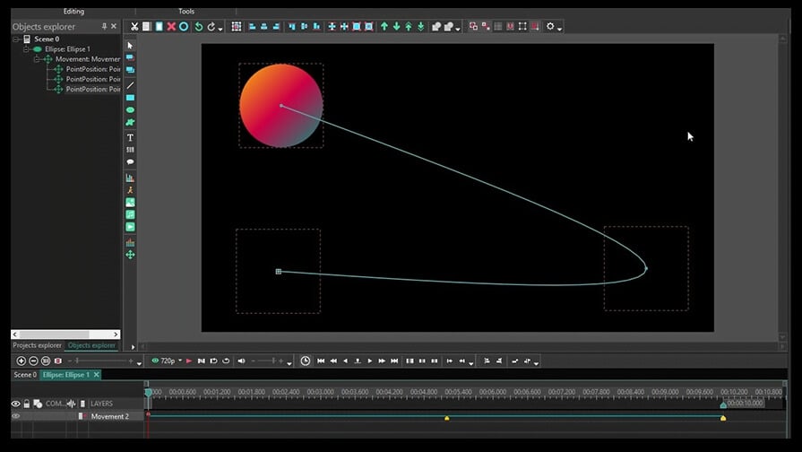802x452 pixels.
Task: Toggle visibility eye of LAYERS row
Action: click(x=16, y=404)
